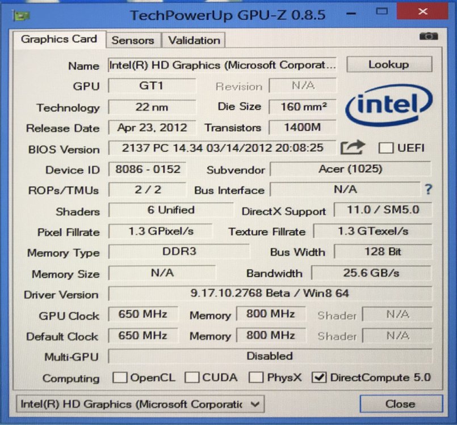Maximize the GPU-Z window
The width and height of the screenshot is (457, 425).
(x=381, y=12)
